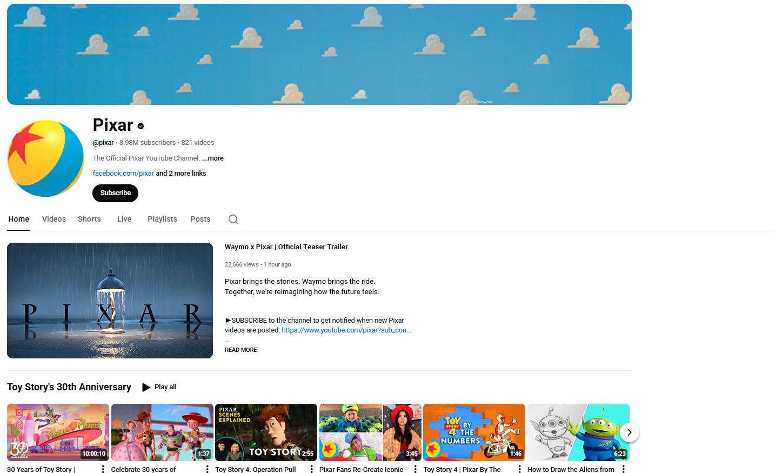Open 'Toy Story 4: Operation Pull' title

pyautogui.click(x=256, y=469)
